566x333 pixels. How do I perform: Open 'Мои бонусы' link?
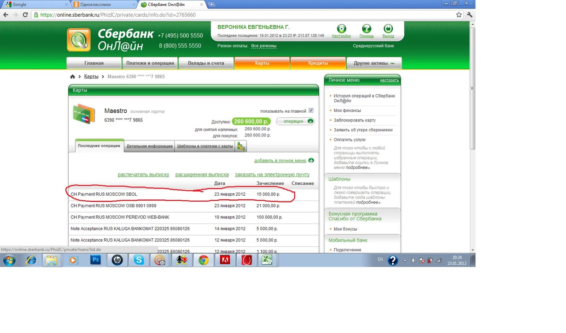tap(345, 229)
